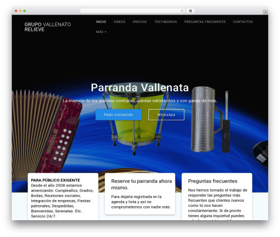This screenshot has height=237, width=280.
Task: Open the Preguntas frecuentes card heading
Action: (213, 181)
